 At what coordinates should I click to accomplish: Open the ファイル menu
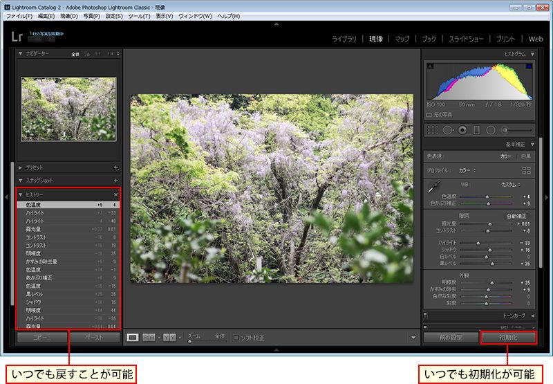(19, 16)
